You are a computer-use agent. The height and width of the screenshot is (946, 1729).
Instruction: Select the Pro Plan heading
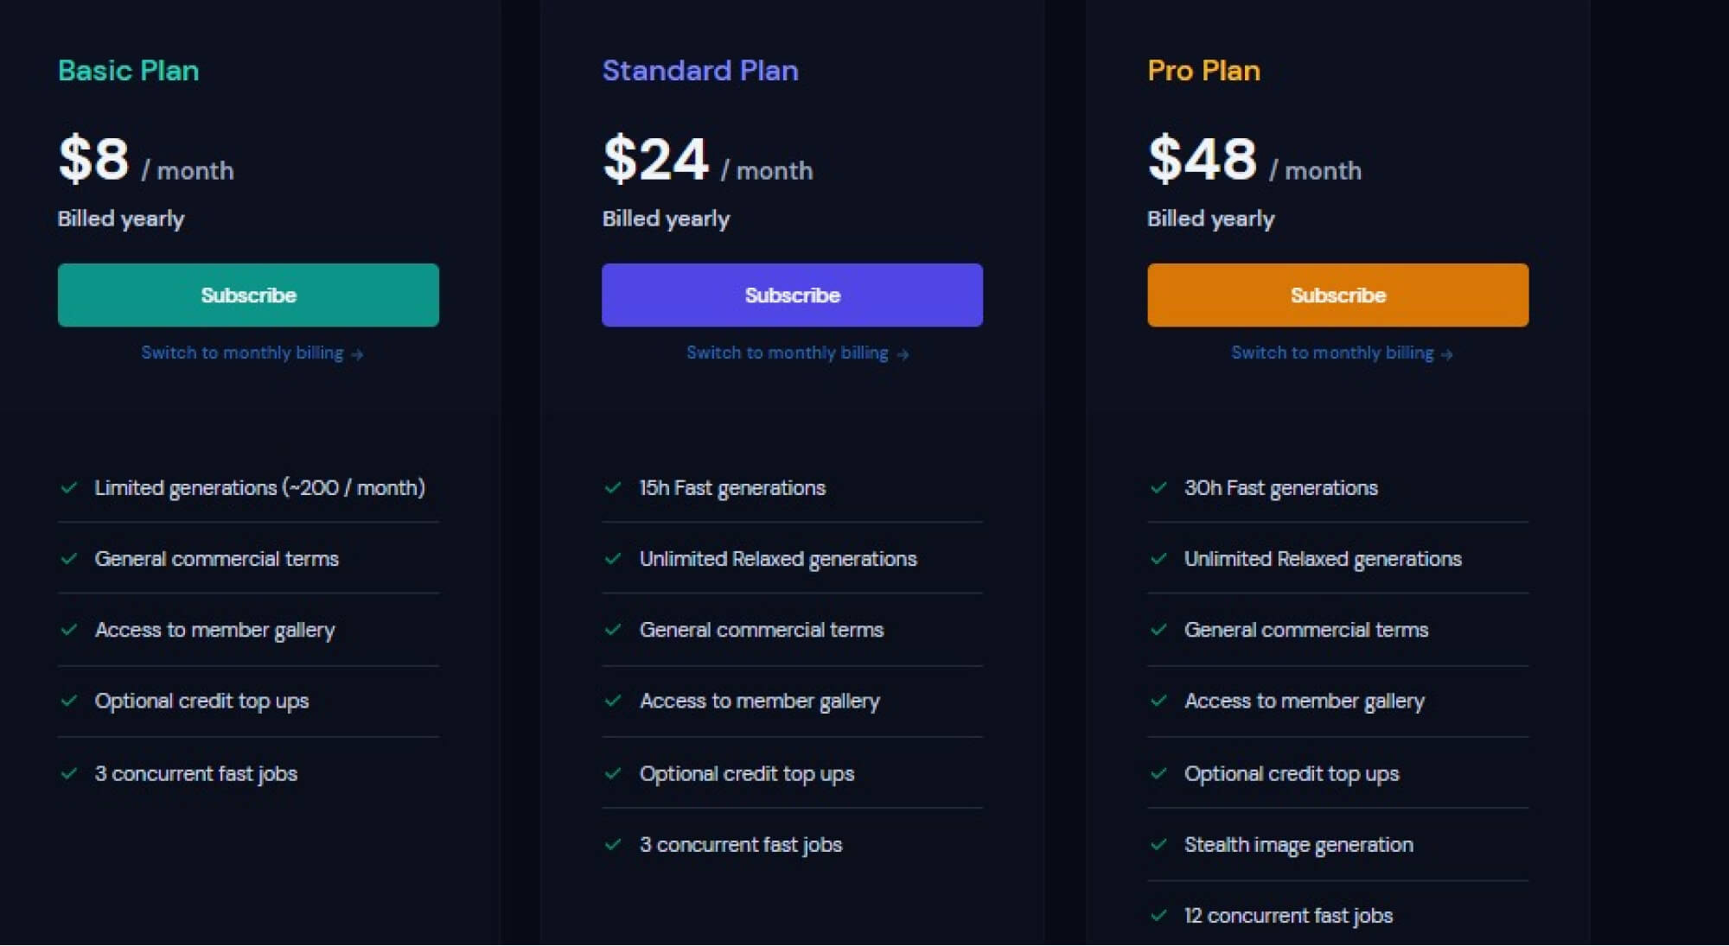click(x=1203, y=71)
